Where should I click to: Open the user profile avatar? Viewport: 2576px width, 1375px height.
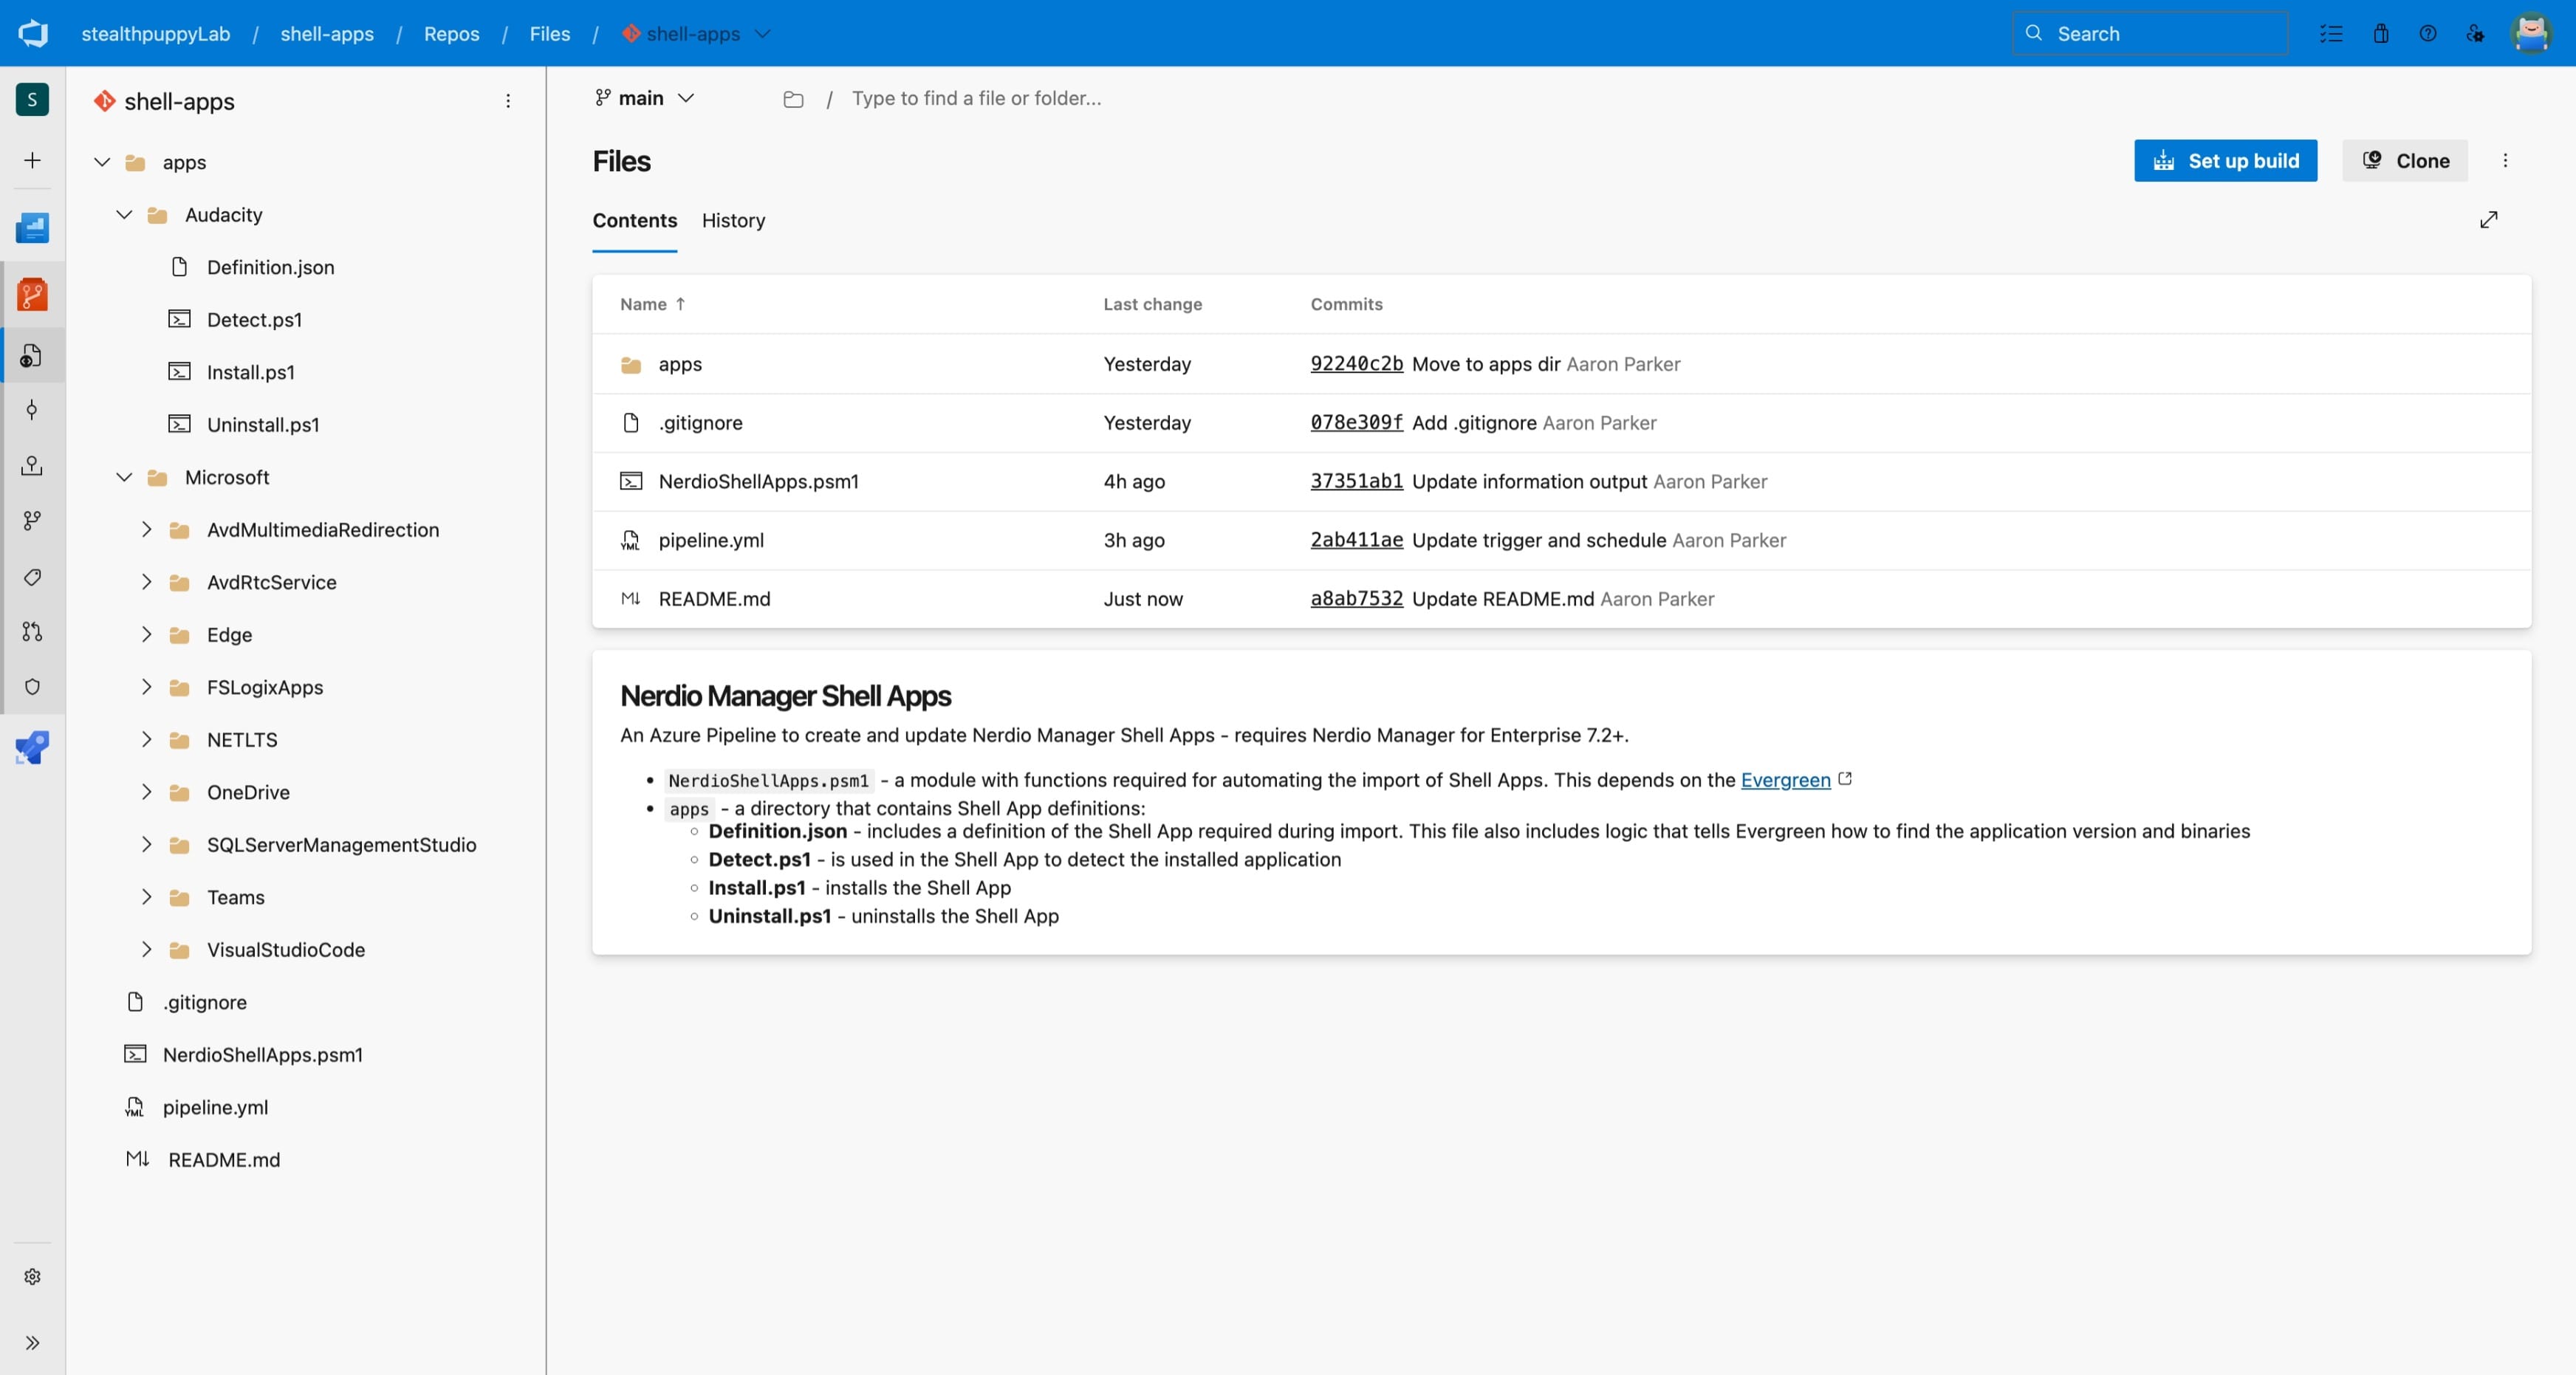(x=2531, y=33)
